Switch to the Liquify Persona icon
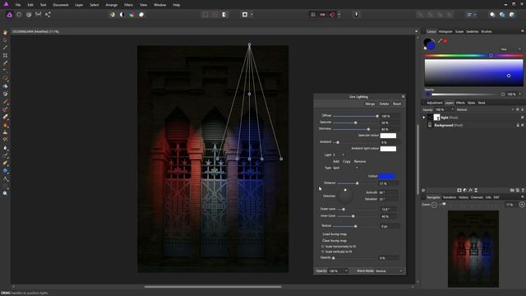The height and width of the screenshot is (296, 526). click(x=19, y=15)
